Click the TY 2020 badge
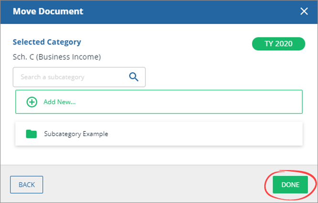Viewport: 318px width, 203px height. (x=278, y=43)
